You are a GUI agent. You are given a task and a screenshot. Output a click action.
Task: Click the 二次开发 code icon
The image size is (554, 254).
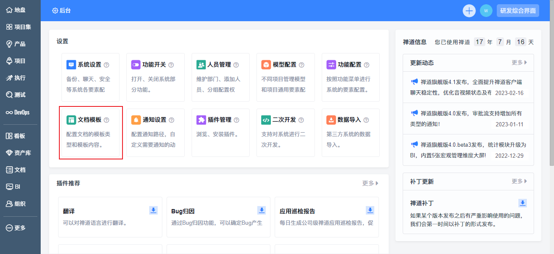(x=266, y=120)
